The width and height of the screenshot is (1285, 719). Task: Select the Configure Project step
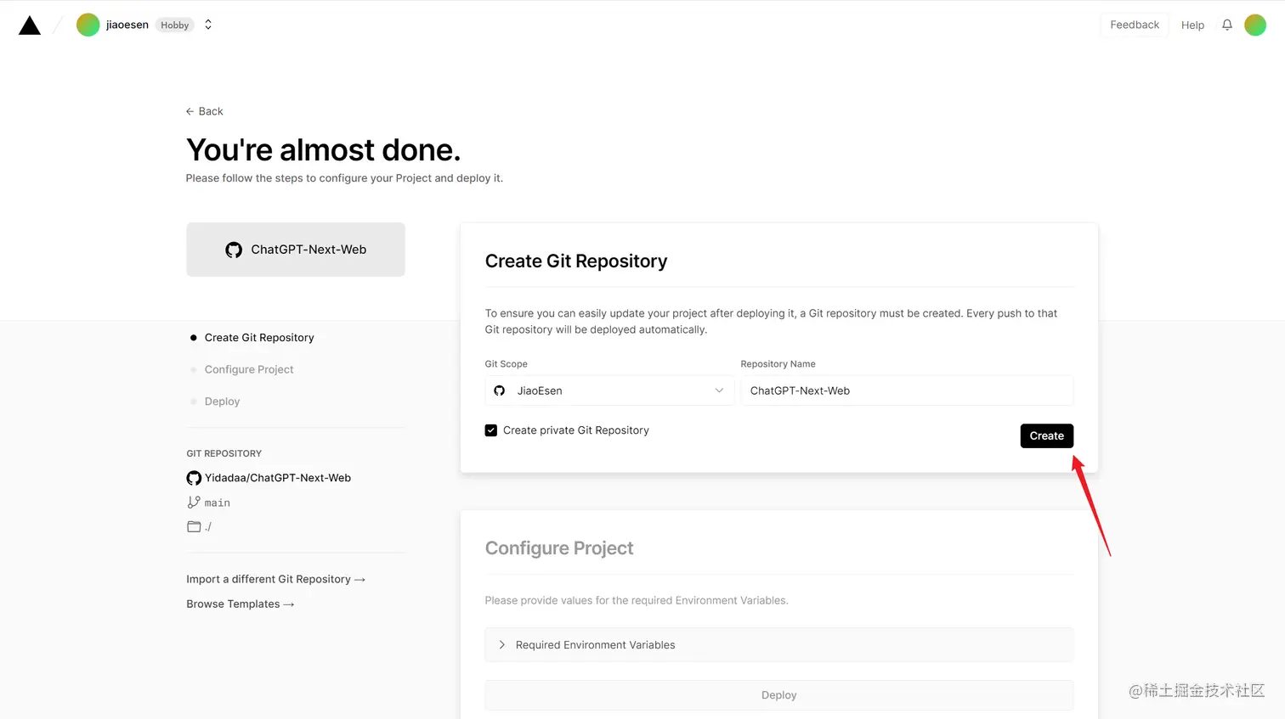(249, 369)
